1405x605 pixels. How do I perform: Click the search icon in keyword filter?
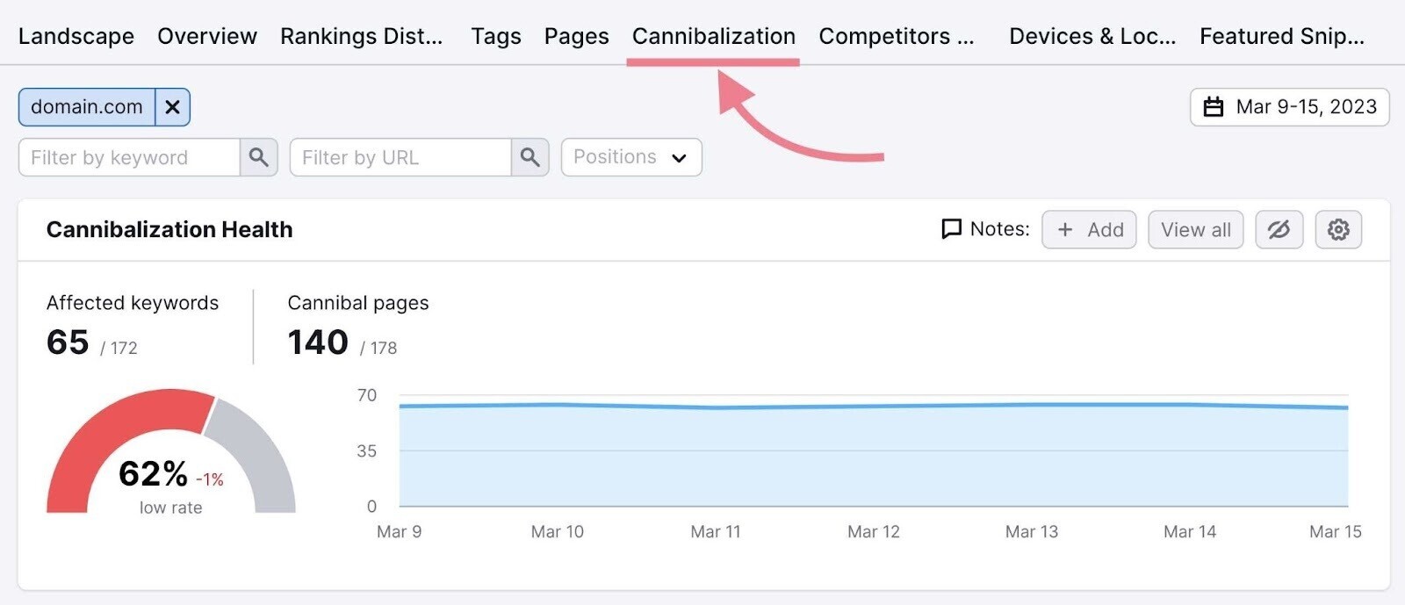click(259, 157)
